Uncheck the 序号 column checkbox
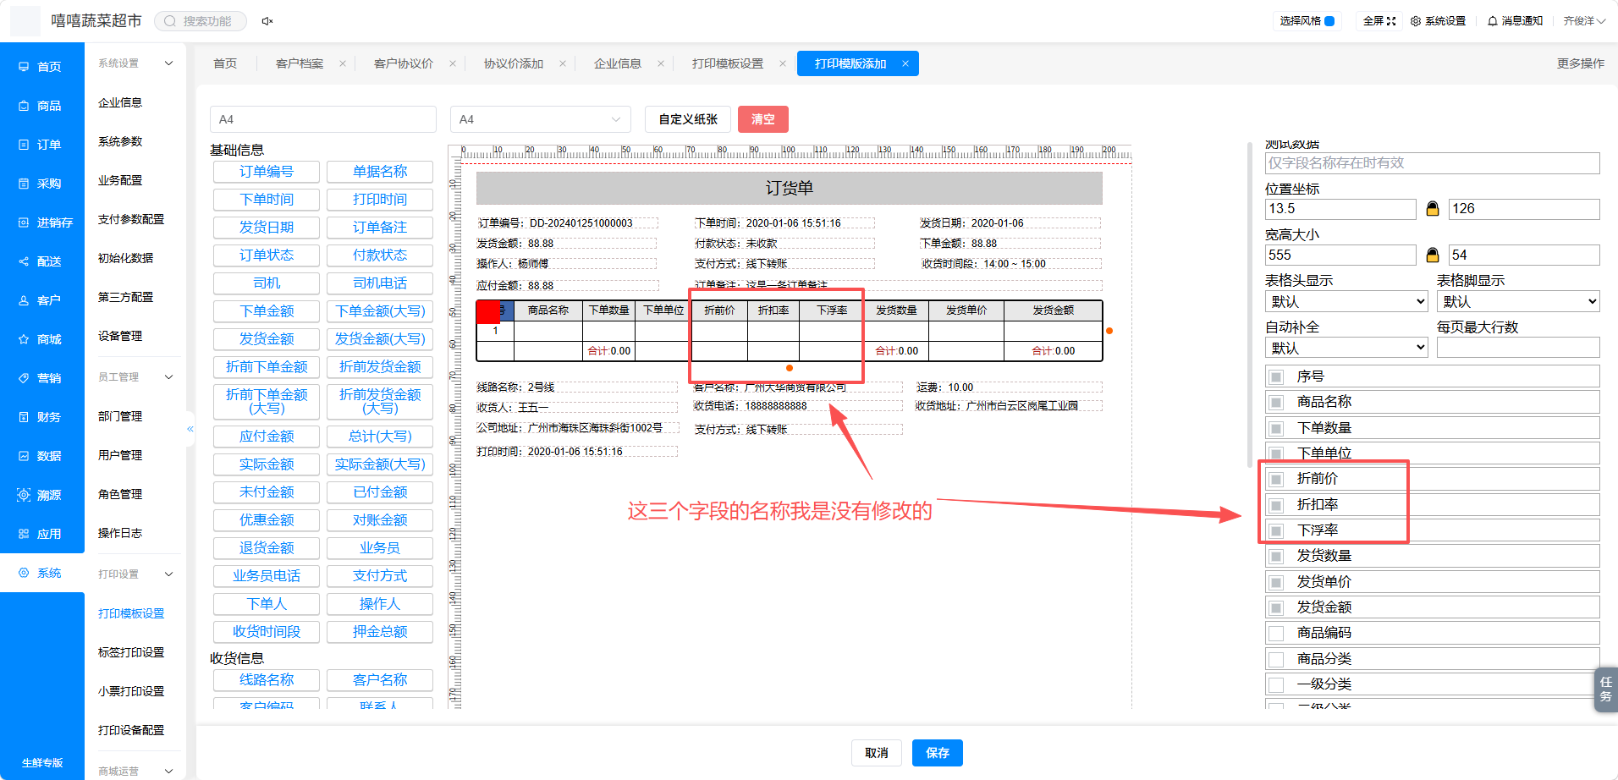Screen dimensions: 1618x780 point(1276,376)
